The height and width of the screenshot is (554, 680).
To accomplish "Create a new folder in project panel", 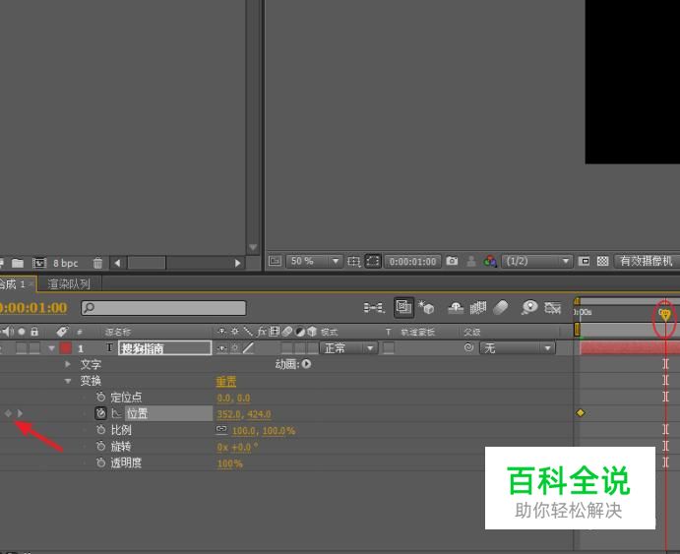I will coord(18,263).
